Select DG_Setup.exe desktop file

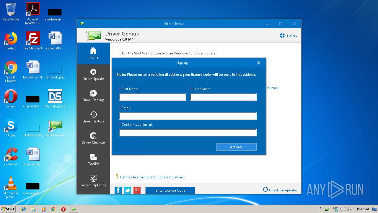[55, 99]
